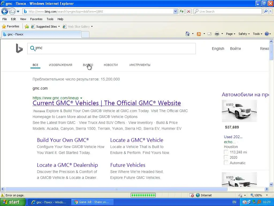
Task: Switch to ИЗОБРАЖЕНИЯ tab
Action: tap(60, 65)
